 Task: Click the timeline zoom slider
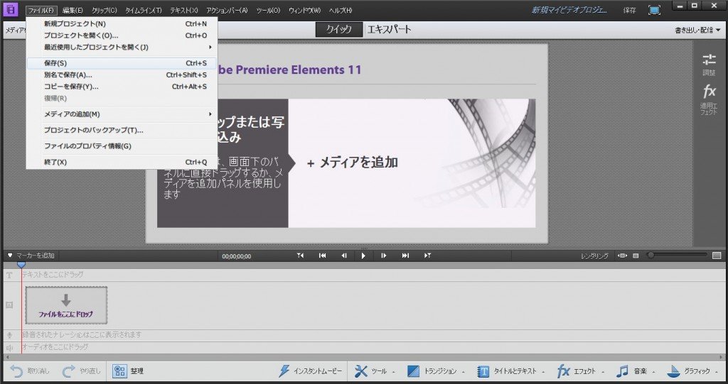(x=678, y=256)
